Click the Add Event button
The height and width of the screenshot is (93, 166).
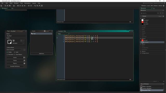41,53
